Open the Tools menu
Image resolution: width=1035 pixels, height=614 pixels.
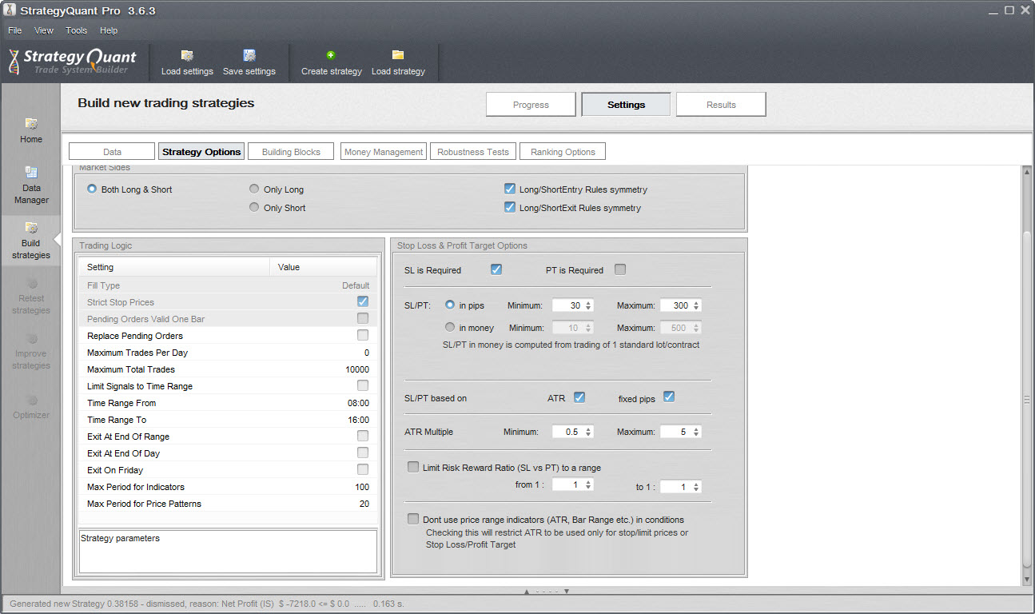tap(77, 30)
